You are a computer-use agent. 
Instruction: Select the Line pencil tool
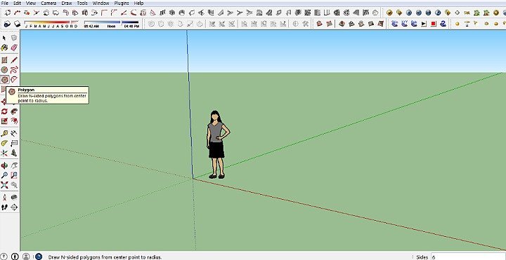coord(14,60)
